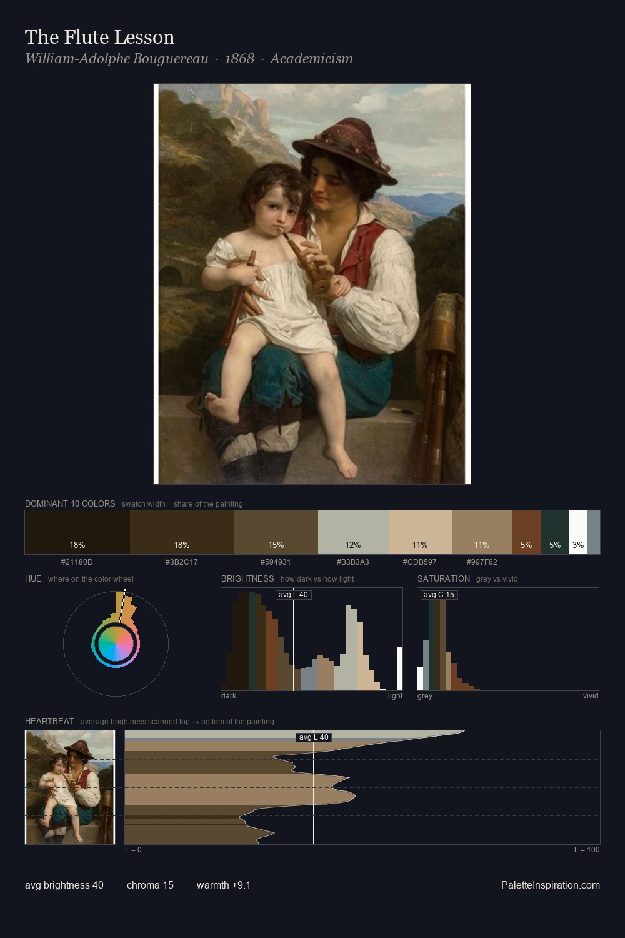Click the #21180D hex code text
The image size is (625, 938).
click(x=77, y=562)
